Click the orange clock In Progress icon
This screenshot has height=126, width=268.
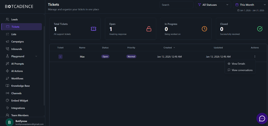(204, 29)
